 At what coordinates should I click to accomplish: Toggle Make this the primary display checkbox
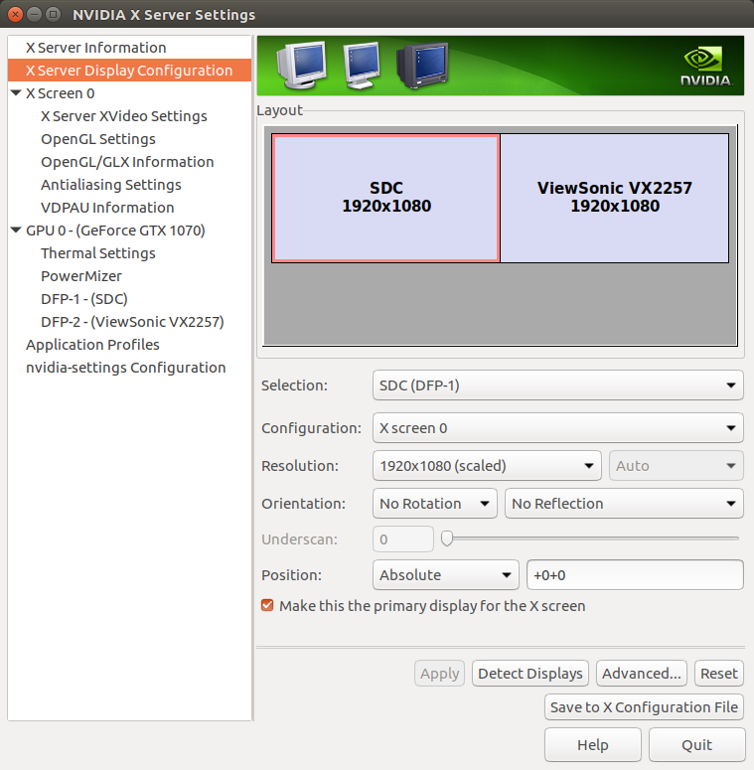[x=267, y=605]
